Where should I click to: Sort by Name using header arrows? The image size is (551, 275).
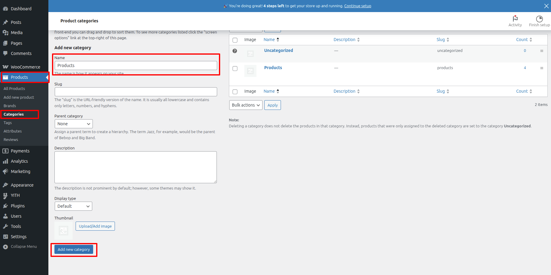pos(278,40)
